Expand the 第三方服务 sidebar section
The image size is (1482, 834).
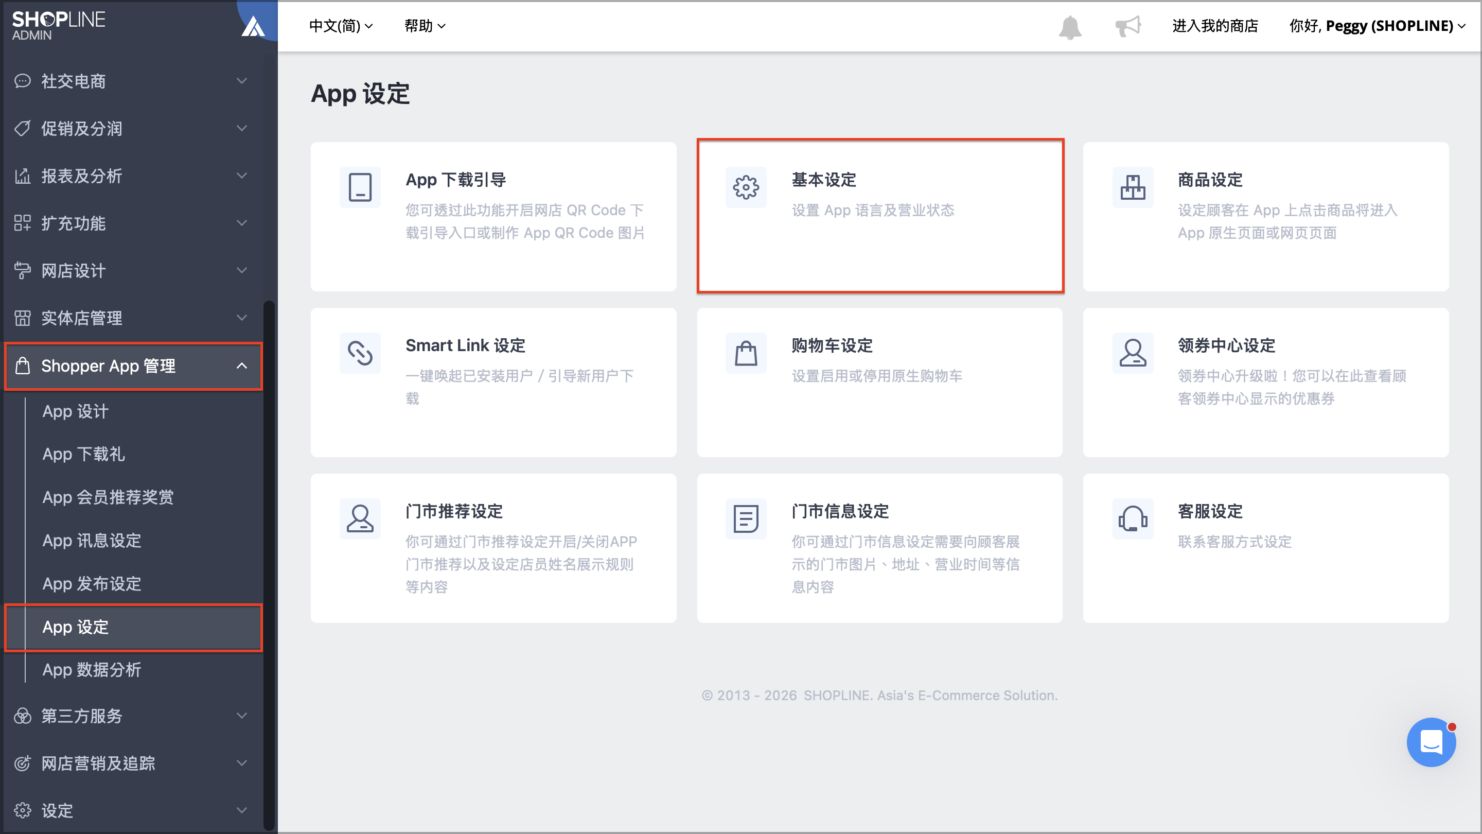click(x=133, y=716)
